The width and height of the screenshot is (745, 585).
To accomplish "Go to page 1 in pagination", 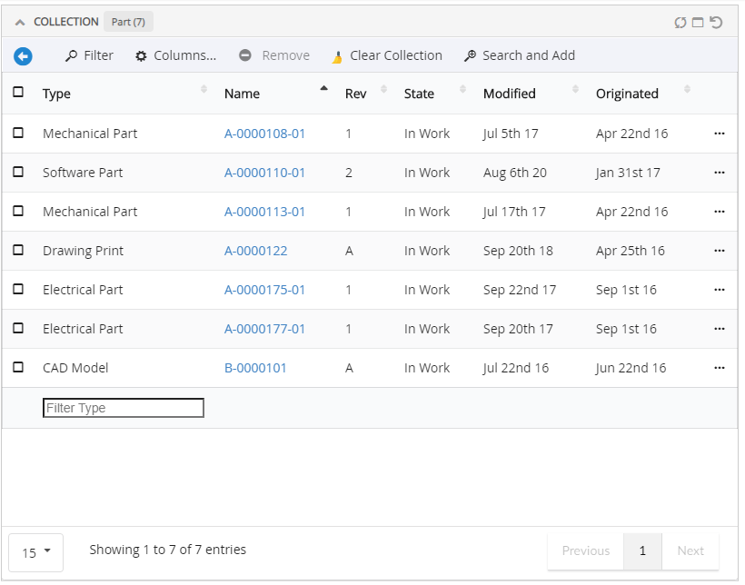I will click(x=642, y=550).
